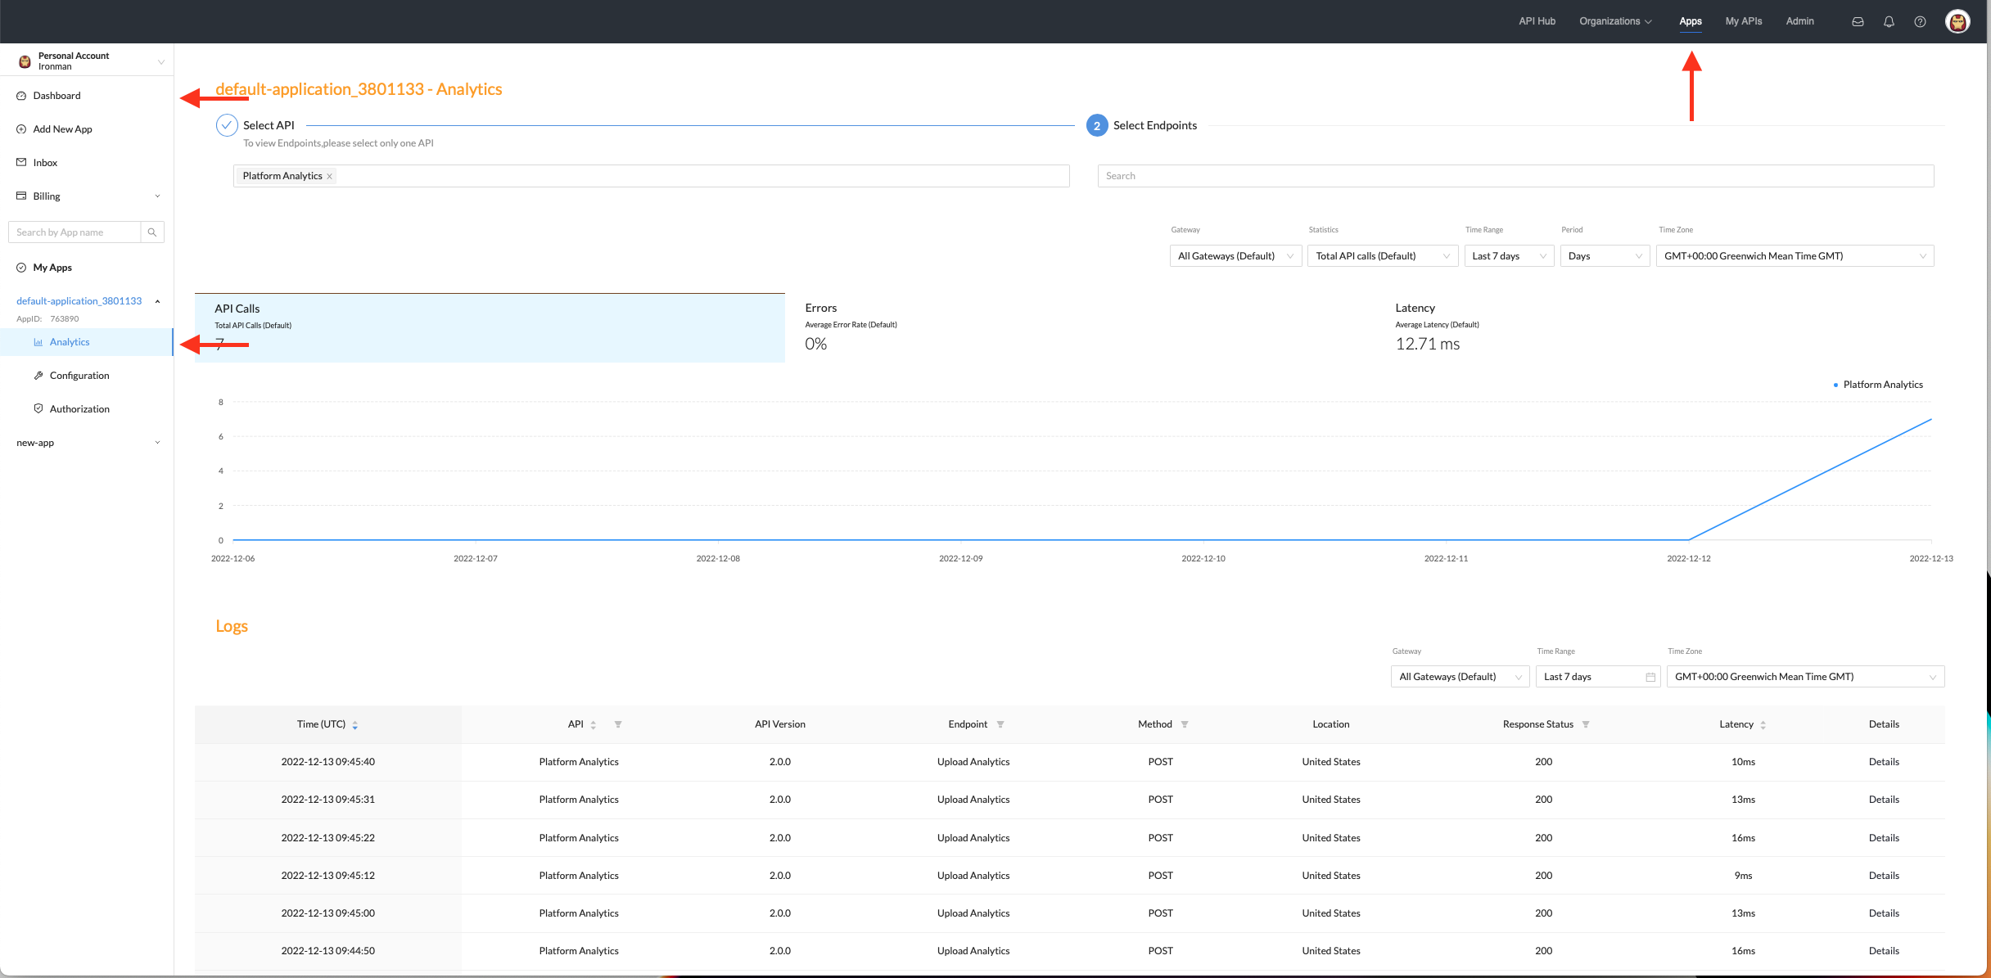Screen dimensions: 1991x978
Task: Open the inbox tray icon in header
Action: 1858,22
